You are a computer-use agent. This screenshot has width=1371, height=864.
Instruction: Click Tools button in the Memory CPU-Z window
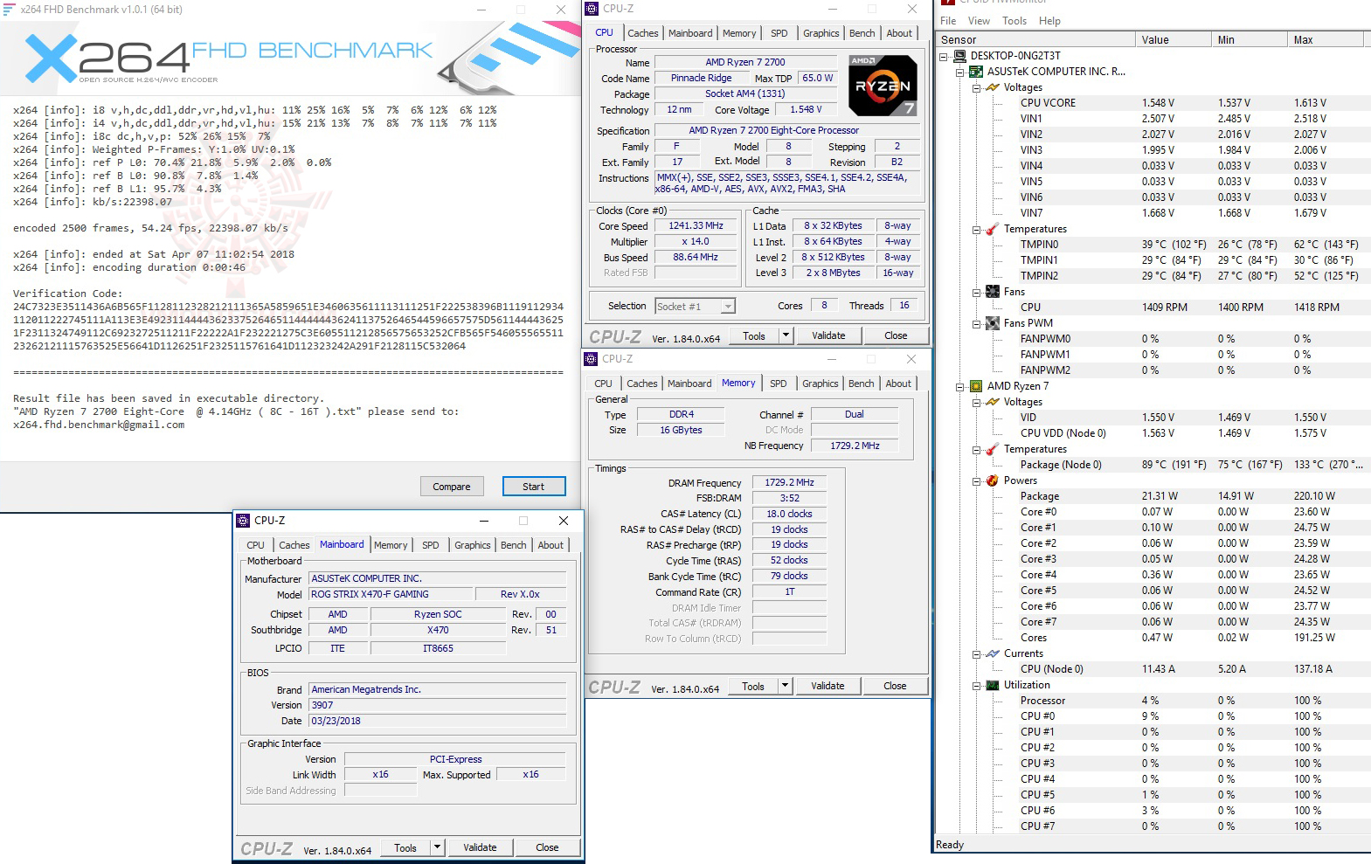753,686
